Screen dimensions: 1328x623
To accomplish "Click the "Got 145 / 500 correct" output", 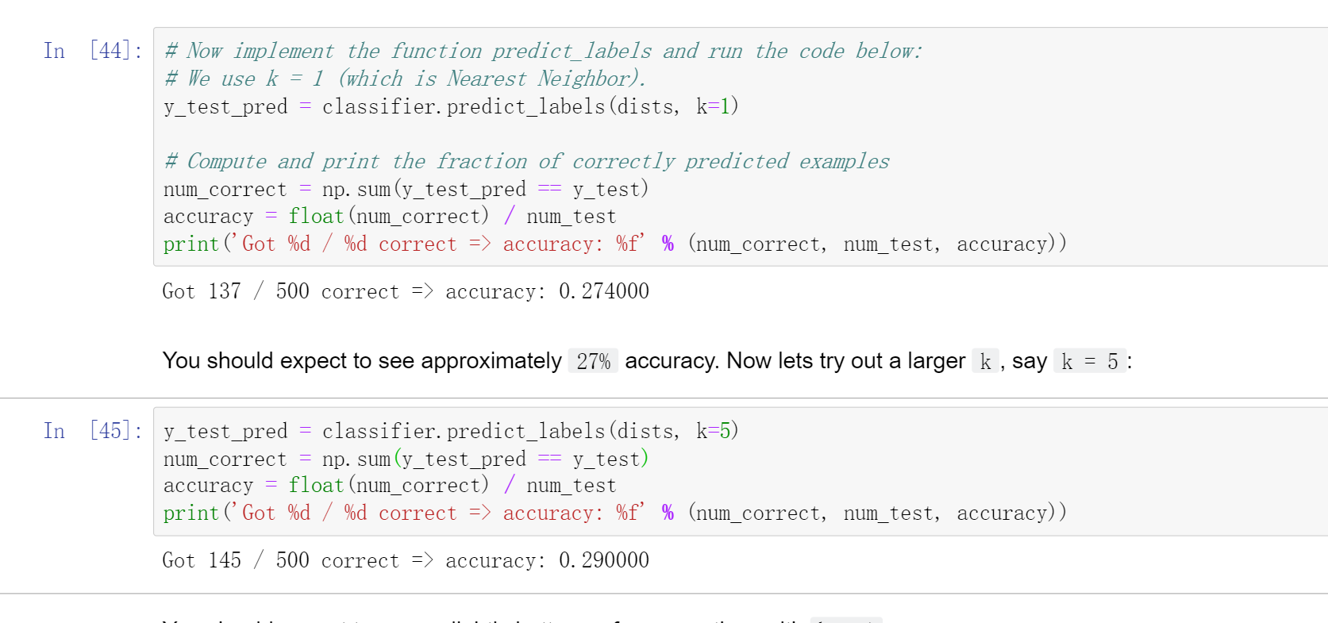I will tap(405, 561).
